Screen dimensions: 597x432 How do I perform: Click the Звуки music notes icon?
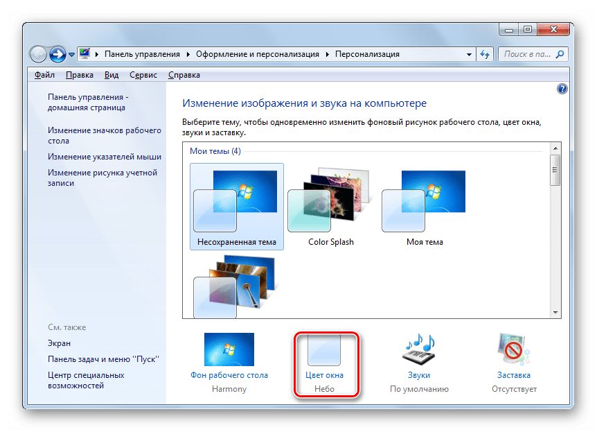tap(419, 349)
